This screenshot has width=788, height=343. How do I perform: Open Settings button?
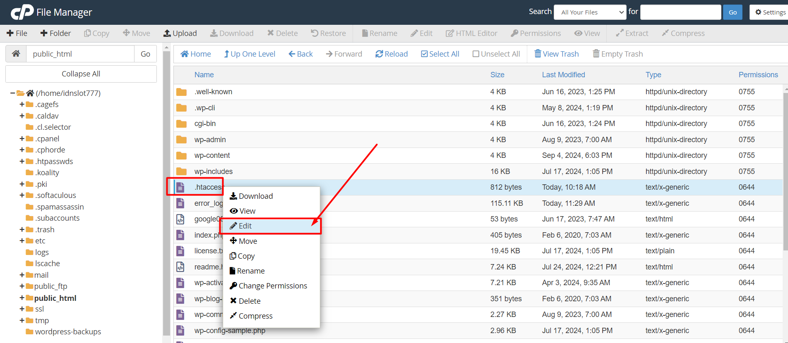pos(769,12)
